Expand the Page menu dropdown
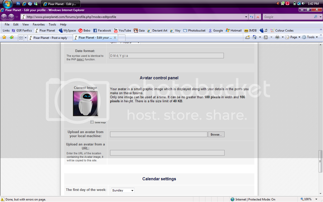This screenshot has width=323, height=202. point(293,37)
